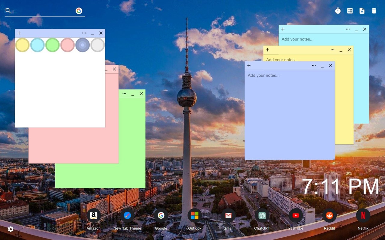Open the calculator icon in top toolbar
385x240 pixels.
pyautogui.click(x=350, y=11)
